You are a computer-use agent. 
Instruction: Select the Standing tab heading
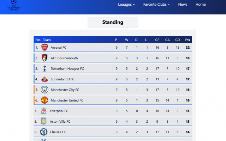(113, 22)
